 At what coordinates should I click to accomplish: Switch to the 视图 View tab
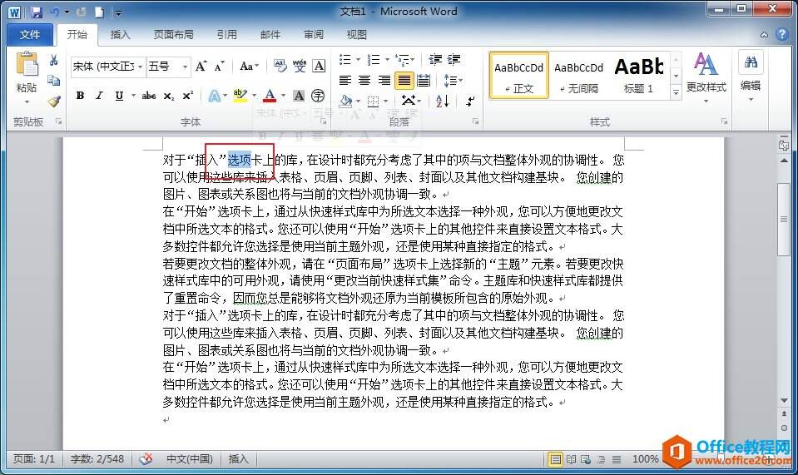pyautogui.click(x=357, y=35)
